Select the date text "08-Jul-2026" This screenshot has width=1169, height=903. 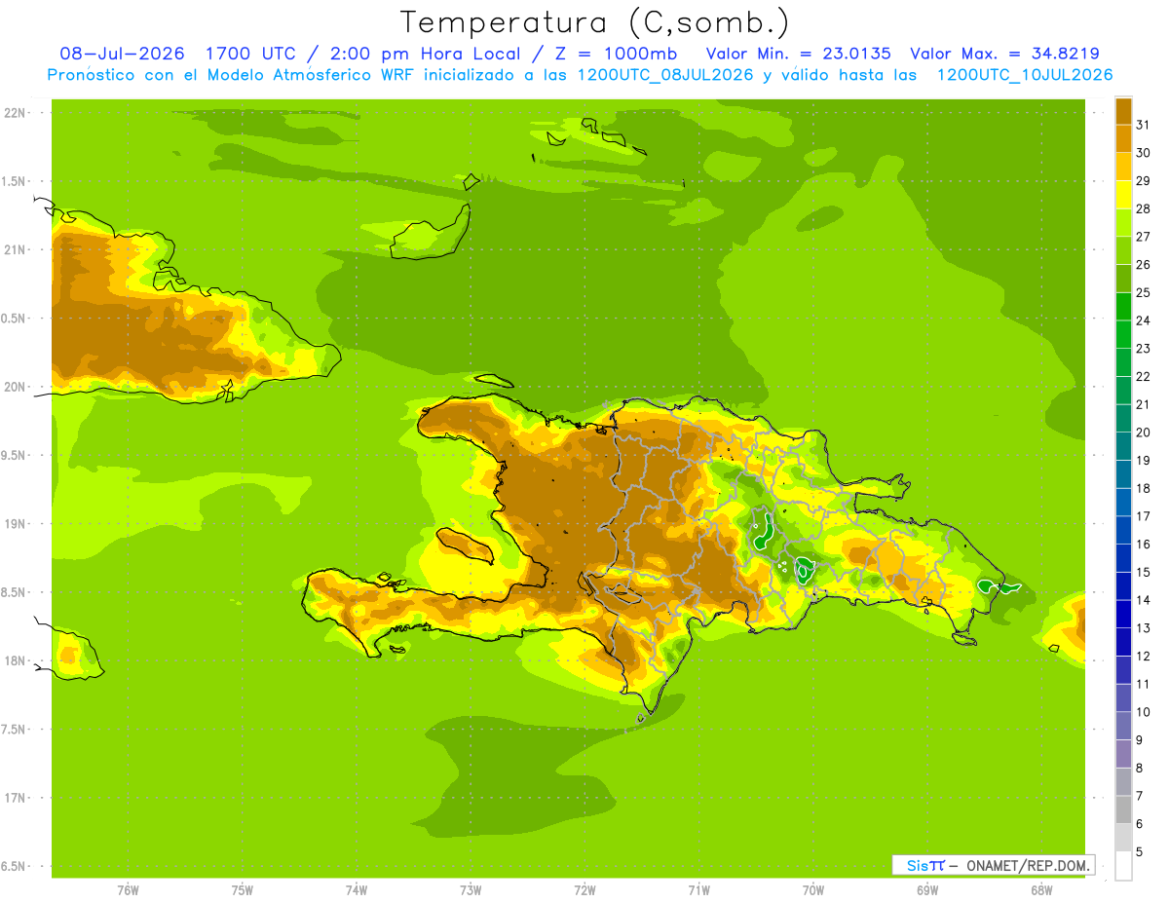pyautogui.click(x=122, y=54)
